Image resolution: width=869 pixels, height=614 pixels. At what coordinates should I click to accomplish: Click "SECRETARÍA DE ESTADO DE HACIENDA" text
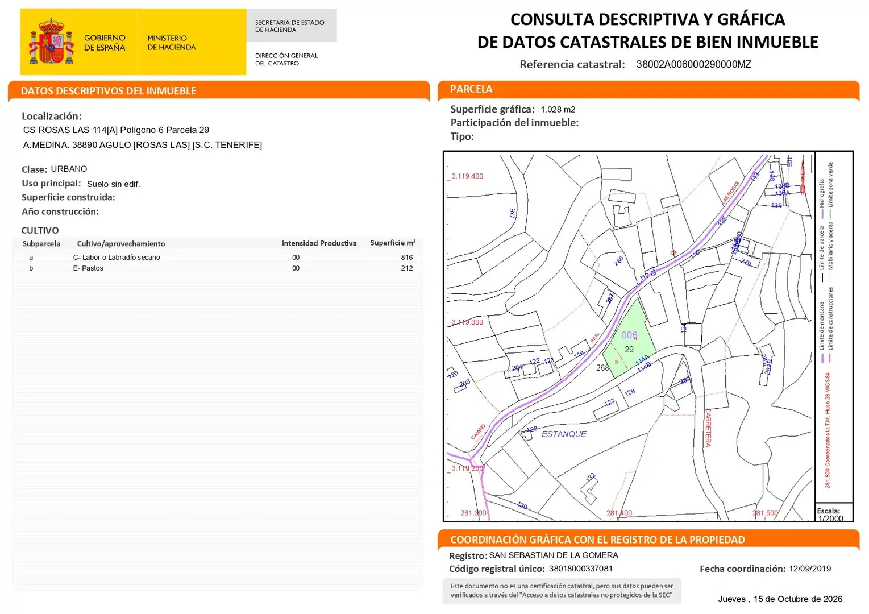pyautogui.click(x=290, y=26)
